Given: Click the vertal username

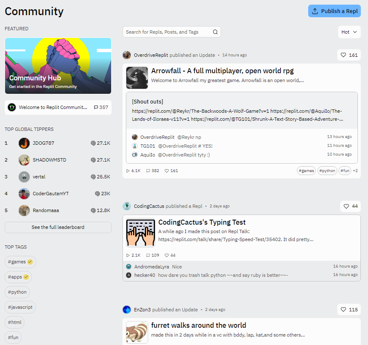Looking at the screenshot, I should 39,177.
